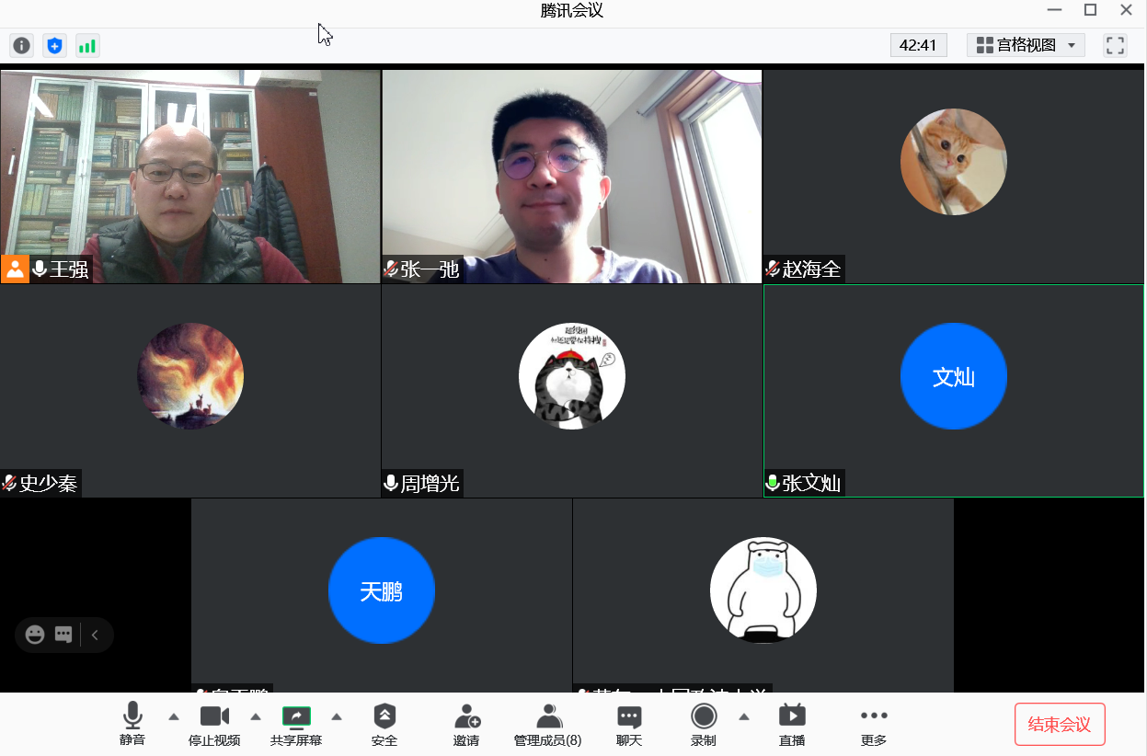Expand recording options arrow beside 录制
Viewport: 1147px width, 756px height.
tap(744, 716)
